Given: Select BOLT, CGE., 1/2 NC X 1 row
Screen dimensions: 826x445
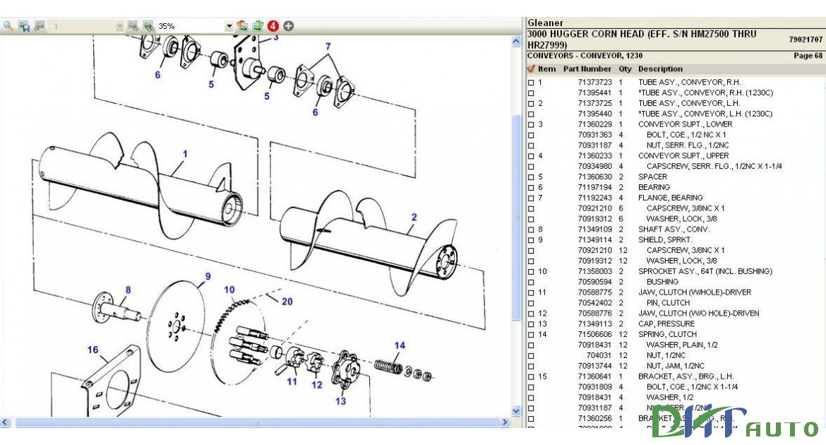Looking at the screenshot, I should click(x=686, y=135).
